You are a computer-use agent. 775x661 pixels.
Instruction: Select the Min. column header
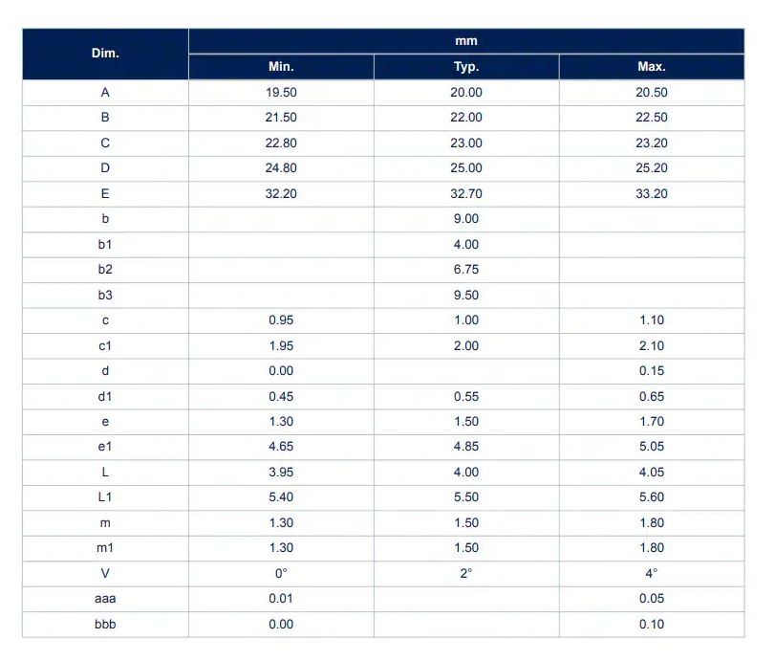point(281,67)
